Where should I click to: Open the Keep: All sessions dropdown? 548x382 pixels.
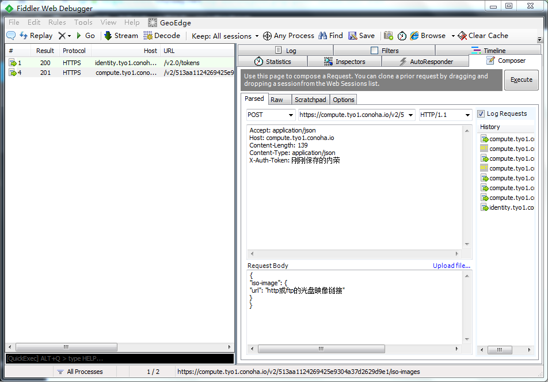[x=225, y=36]
